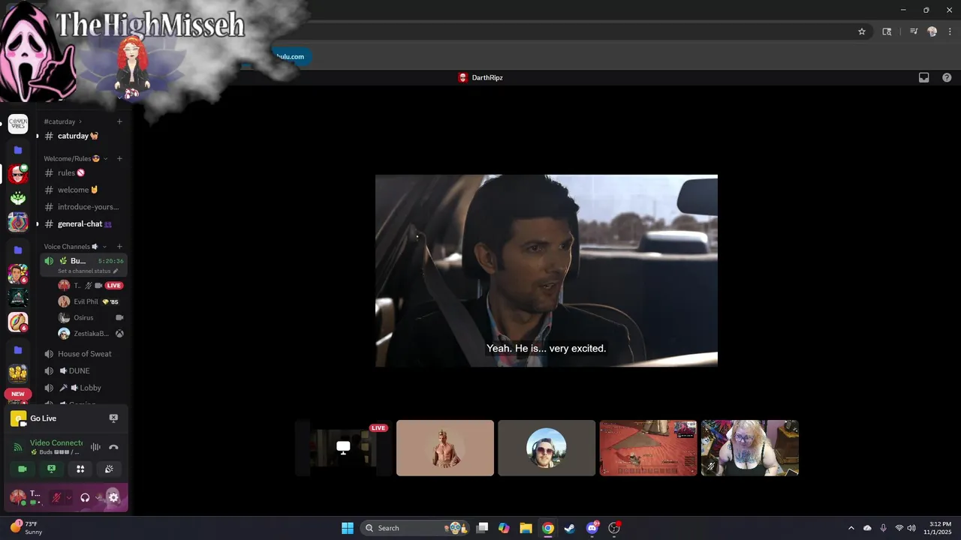Set a channel status link

coord(88,271)
